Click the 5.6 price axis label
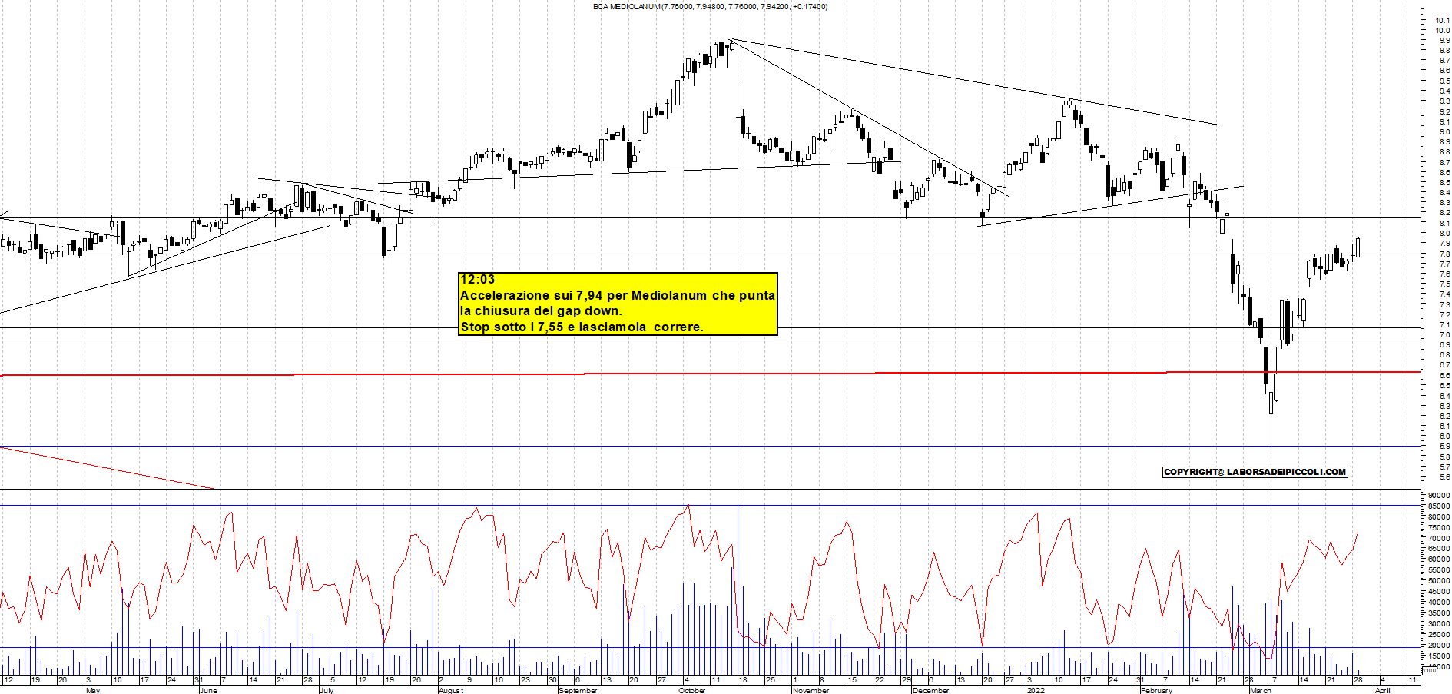 pos(1444,477)
